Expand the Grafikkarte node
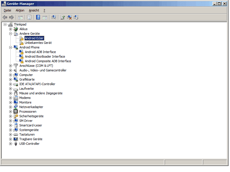Viewport: 230px width, 172px height. [x=10, y=80]
